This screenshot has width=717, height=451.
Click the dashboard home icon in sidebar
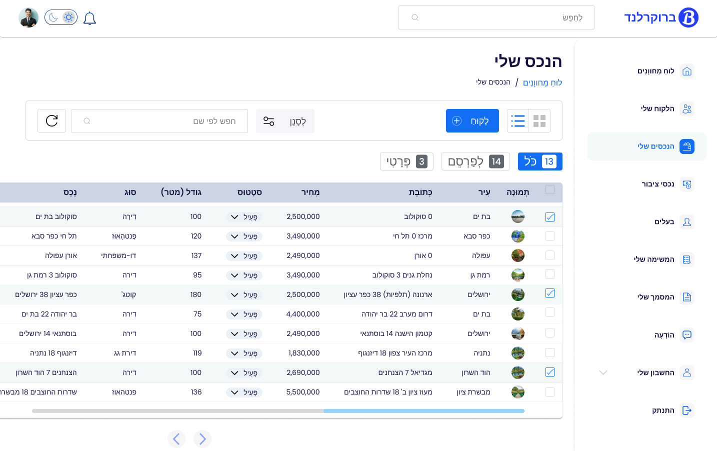687,71
